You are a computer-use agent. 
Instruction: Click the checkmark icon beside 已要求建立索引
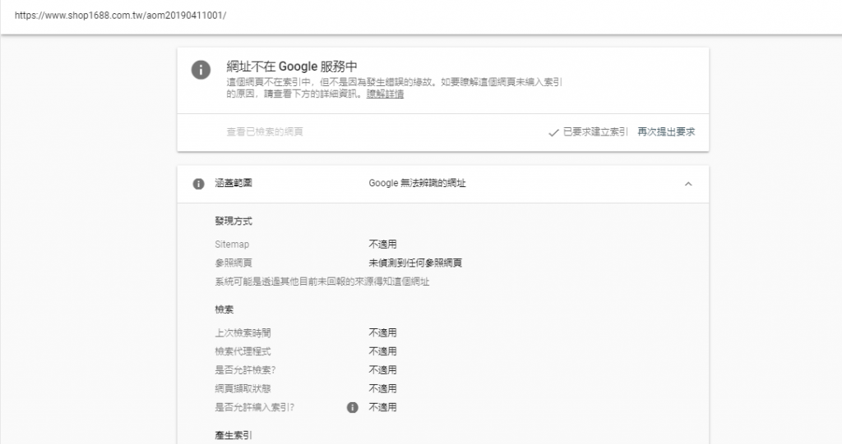553,132
